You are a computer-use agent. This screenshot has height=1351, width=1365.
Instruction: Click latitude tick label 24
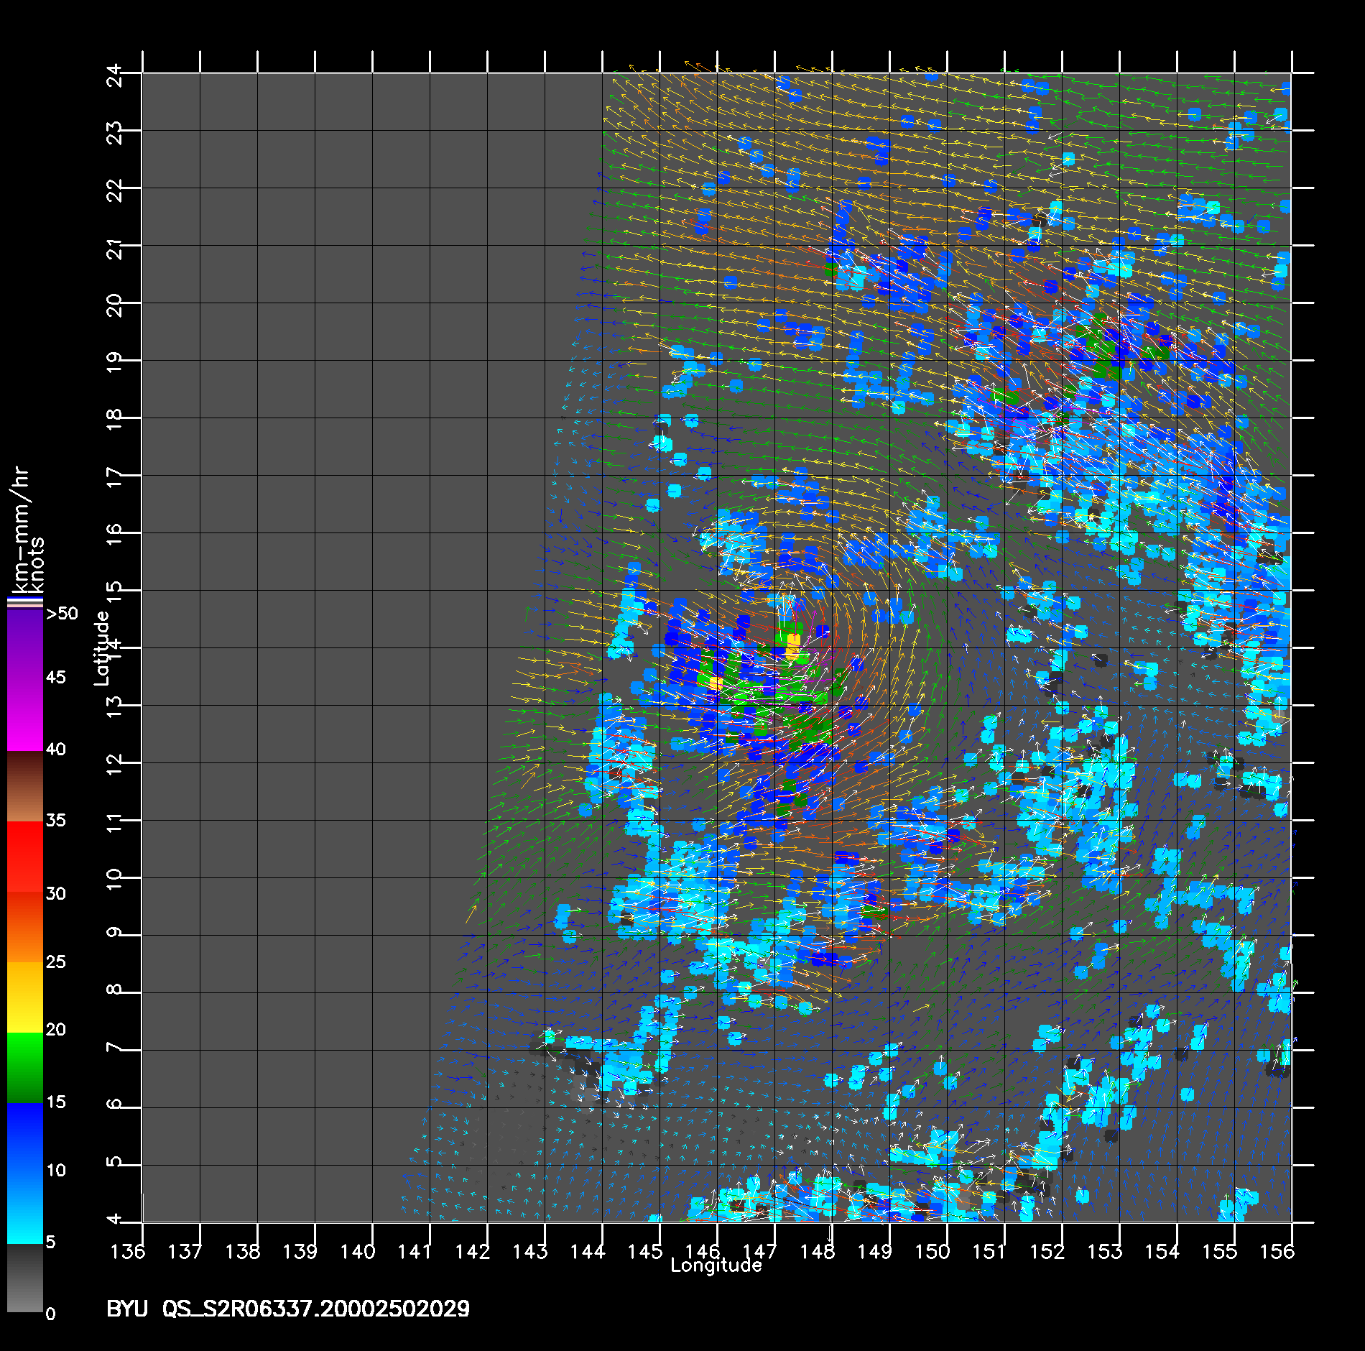pos(115,74)
